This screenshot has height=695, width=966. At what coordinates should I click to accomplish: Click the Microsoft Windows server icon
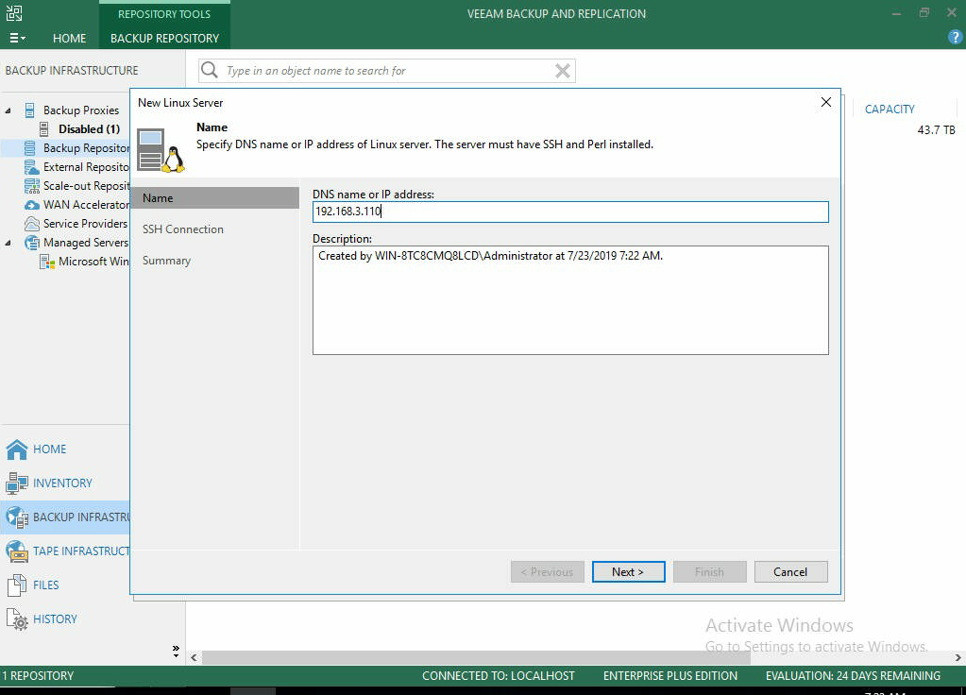coord(47,262)
